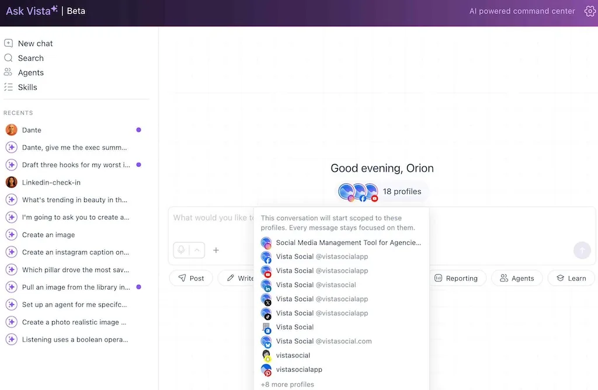Start a New chat
The image size is (598, 390).
(28, 43)
